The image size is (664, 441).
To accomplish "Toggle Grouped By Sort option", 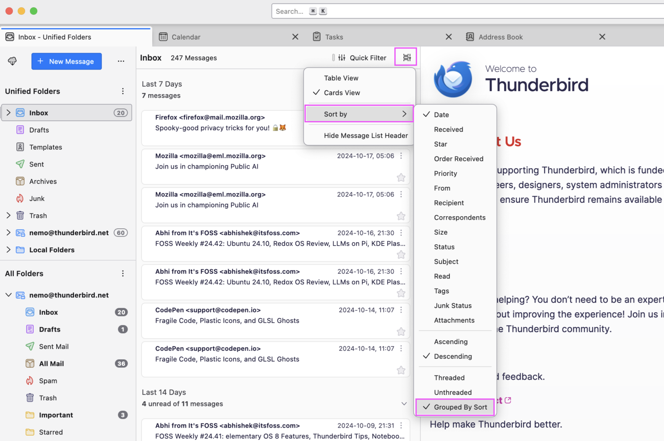I will [x=455, y=407].
